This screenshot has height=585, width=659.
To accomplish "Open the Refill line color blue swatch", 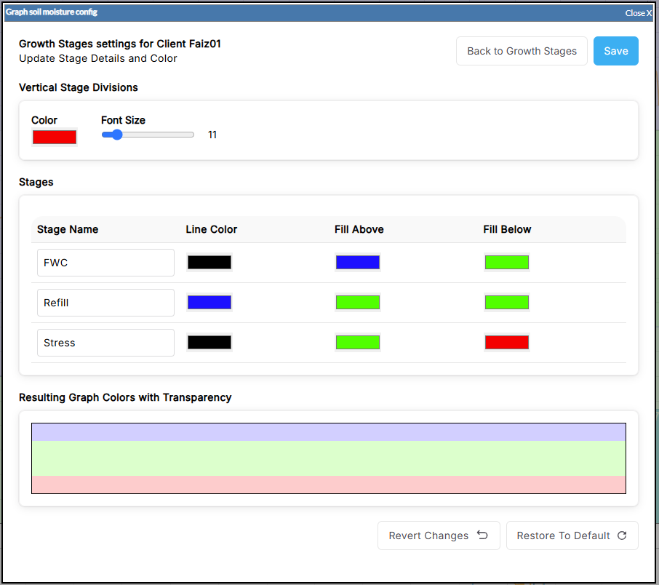I will pos(209,303).
